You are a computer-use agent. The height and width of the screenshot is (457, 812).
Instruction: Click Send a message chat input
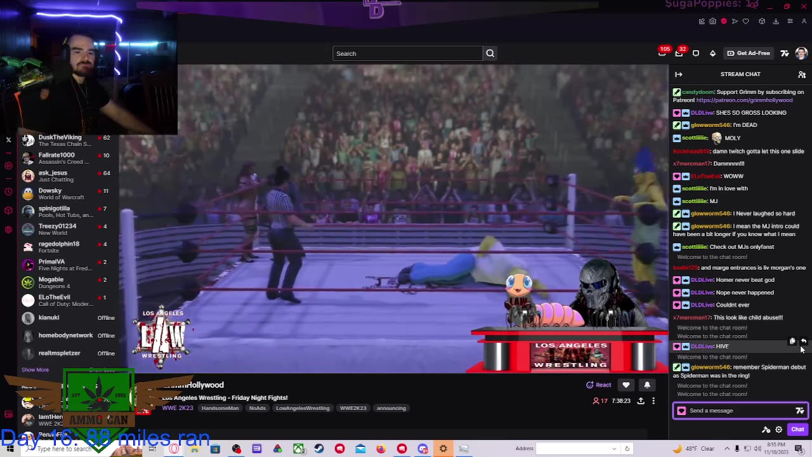click(740, 411)
